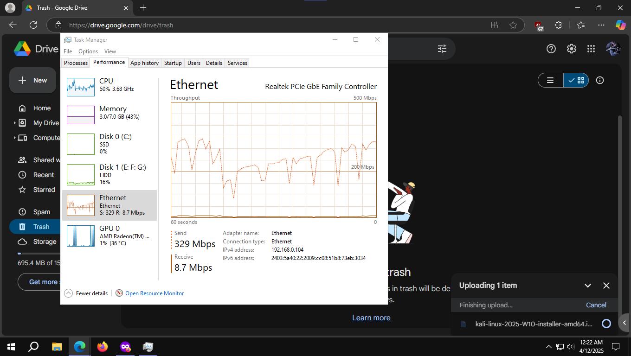Image resolution: width=631 pixels, height=356 pixels.
Task: Follow the Learn more link
Action: (x=371, y=318)
